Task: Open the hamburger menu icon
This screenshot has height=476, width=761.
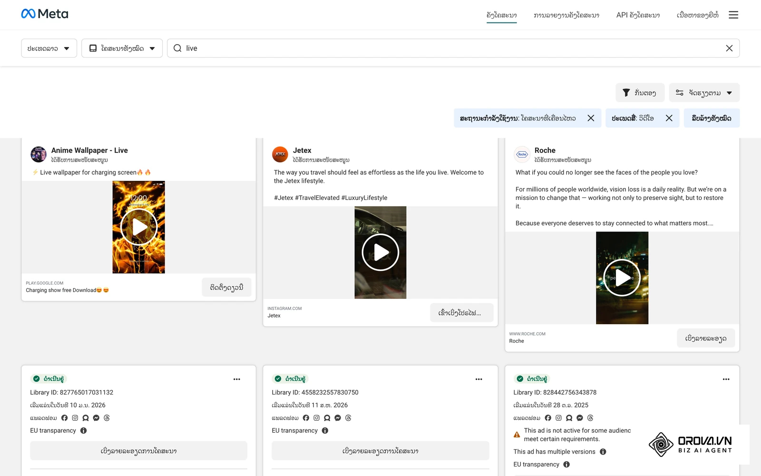Action: [x=733, y=15]
